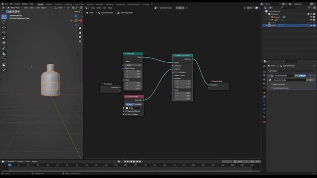317x178 pixels.
Task: Open the Keying dropdown in timeline
Action: pos(21,162)
